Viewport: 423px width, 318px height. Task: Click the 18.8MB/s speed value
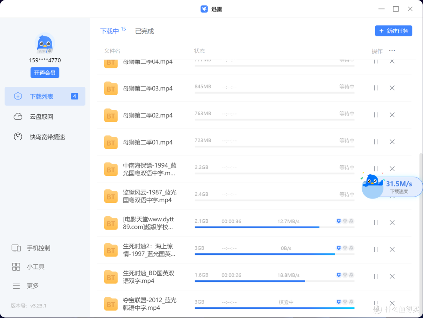[x=288, y=275]
